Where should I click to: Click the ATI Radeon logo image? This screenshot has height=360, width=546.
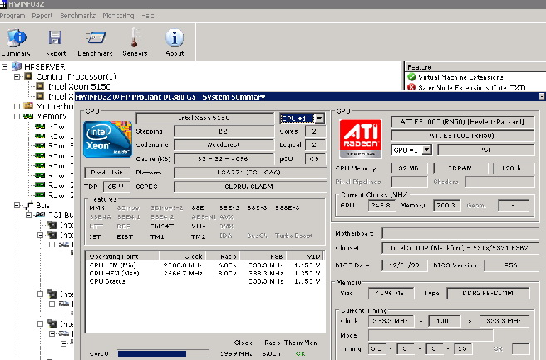tap(362, 138)
